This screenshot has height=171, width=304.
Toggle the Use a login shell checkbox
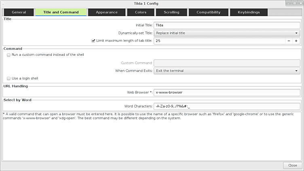(x=9, y=78)
